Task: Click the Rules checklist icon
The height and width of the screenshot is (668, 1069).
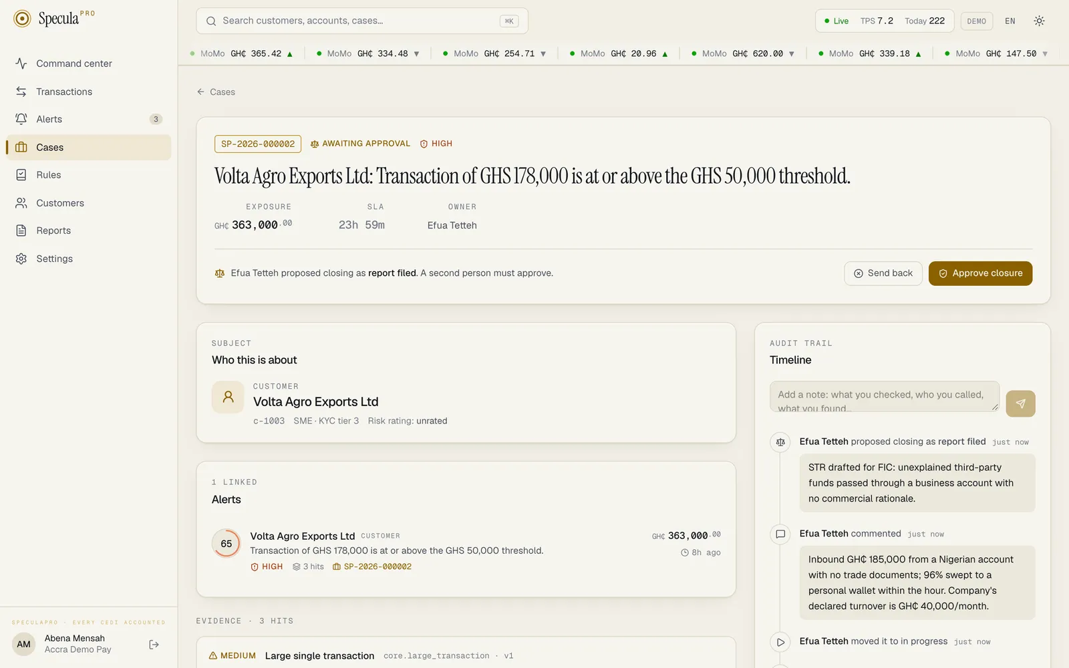Action: (x=21, y=175)
